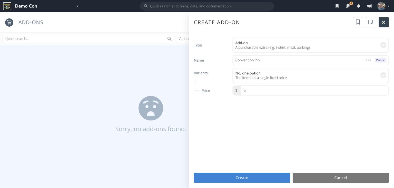This screenshot has width=394, height=188.
Task: Click the Price input with value 5
Action: [x=314, y=91]
